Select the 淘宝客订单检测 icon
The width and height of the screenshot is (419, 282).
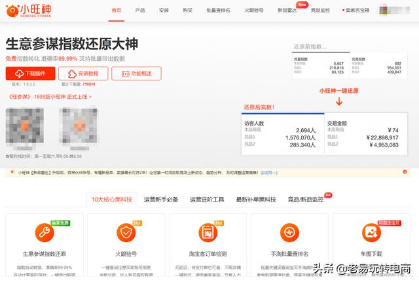click(x=207, y=232)
